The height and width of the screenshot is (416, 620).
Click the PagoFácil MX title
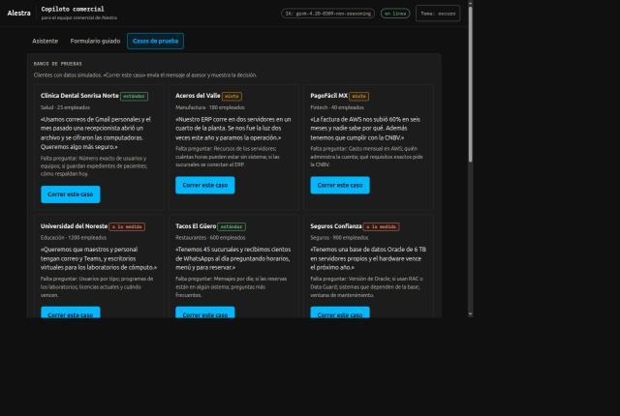click(x=329, y=96)
